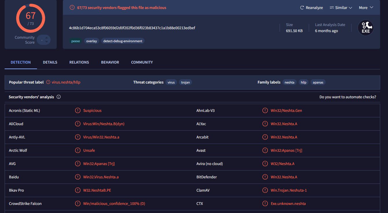The width and height of the screenshot is (388, 213).
Task: Click the detect-debug-environment tag
Action: (x=123, y=41)
